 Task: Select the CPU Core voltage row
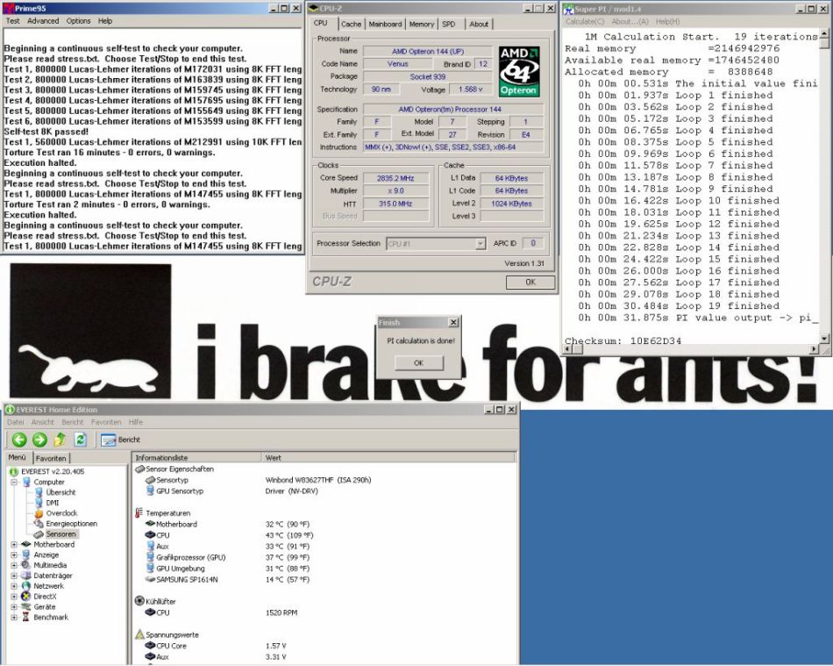324,646
